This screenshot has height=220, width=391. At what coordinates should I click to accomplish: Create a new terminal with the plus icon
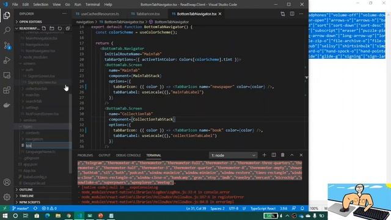264,155
